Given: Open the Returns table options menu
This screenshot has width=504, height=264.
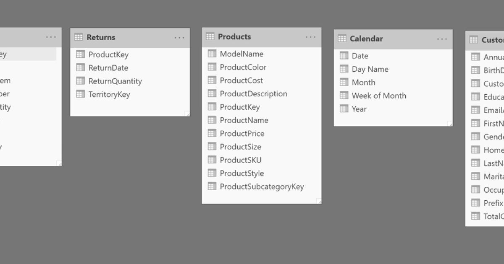Looking at the screenshot, I should click(179, 38).
